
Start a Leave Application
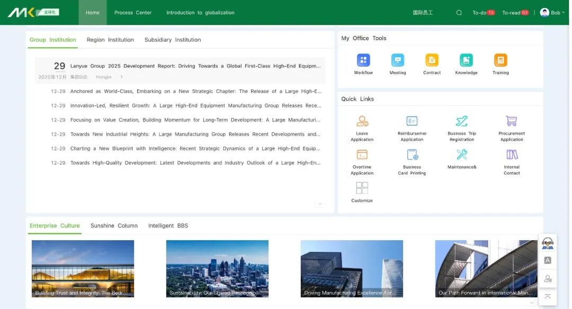[362, 121]
